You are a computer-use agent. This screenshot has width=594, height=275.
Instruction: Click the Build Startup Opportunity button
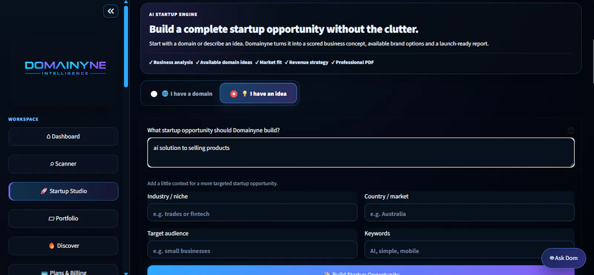click(x=361, y=271)
